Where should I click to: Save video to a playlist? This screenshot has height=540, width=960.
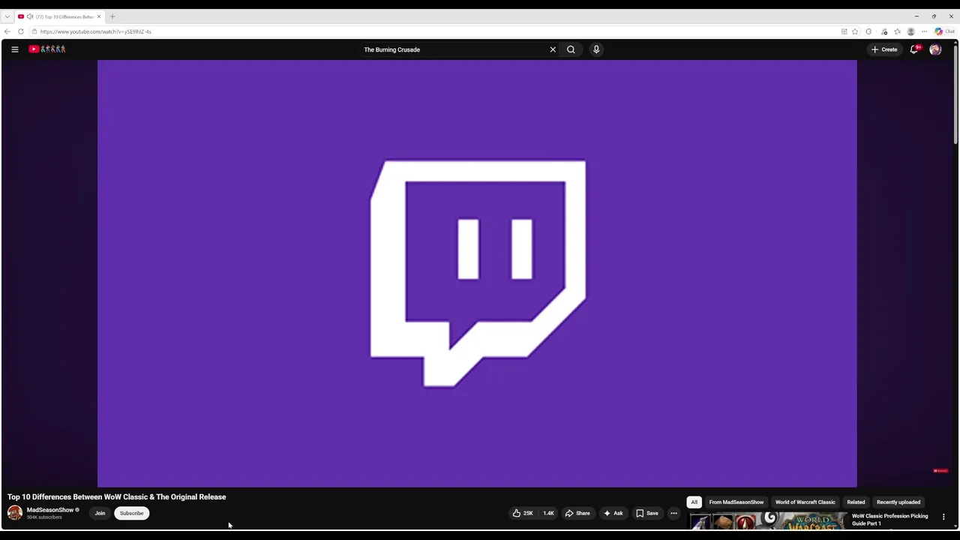pyautogui.click(x=647, y=513)
